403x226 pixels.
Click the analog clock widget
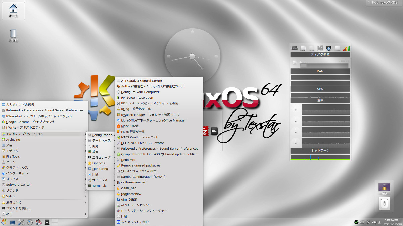point(192,56)
